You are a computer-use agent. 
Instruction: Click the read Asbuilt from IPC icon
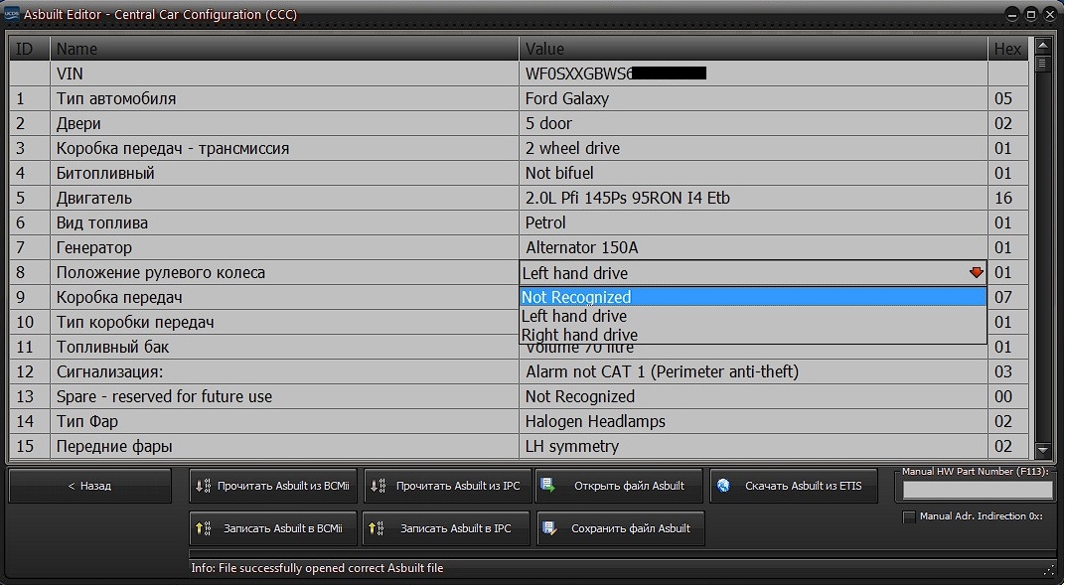(378, 487)
